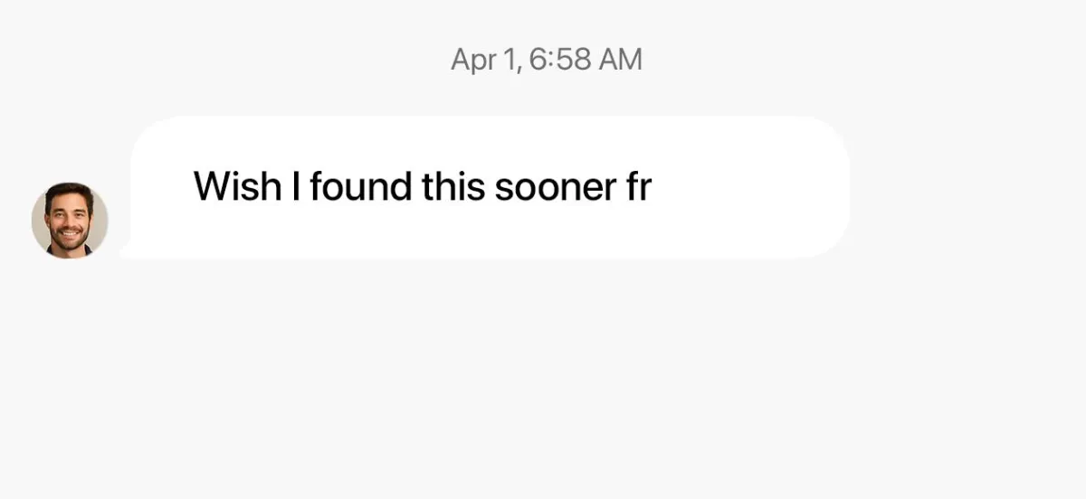
Task: Click the blank conversation area below the message
Action: coord(543,380)
